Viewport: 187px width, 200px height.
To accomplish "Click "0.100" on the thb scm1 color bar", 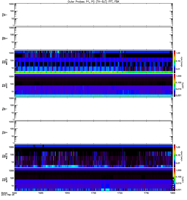I will coord(179,82).
